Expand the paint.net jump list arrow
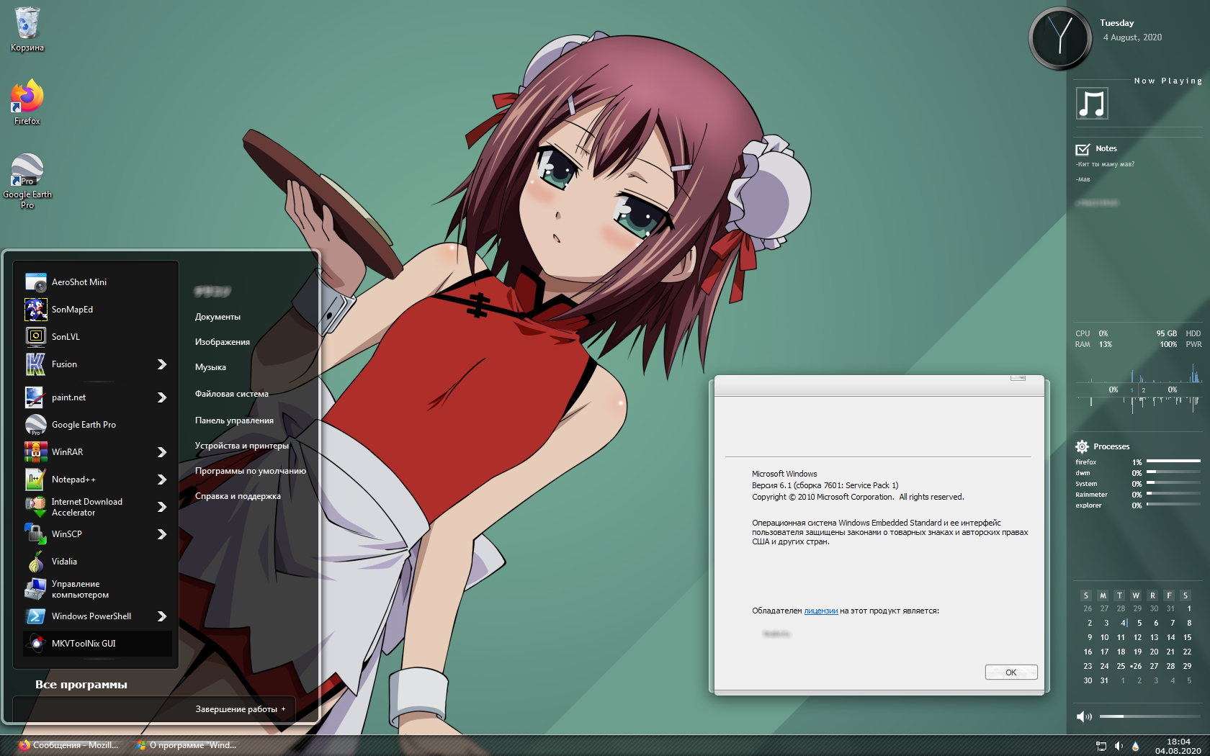 click(162, 397)
